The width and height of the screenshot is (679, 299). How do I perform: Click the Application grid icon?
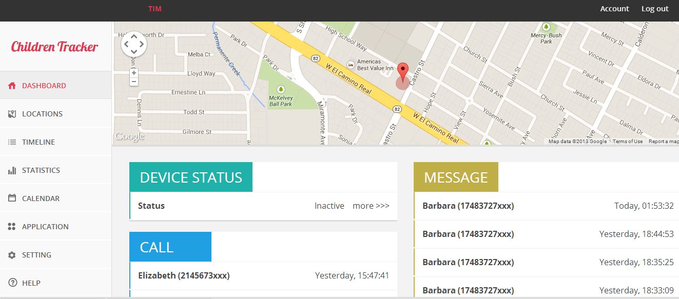12,227
